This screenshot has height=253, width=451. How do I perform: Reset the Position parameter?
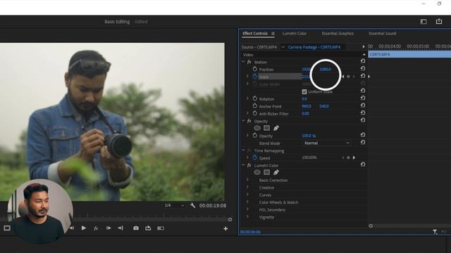point(363,69)
